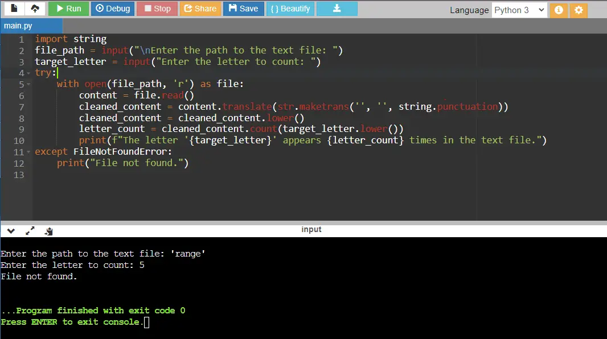Stop the running program
The width and height of the screenshot is (607, 339).
(x=157, y=9)
